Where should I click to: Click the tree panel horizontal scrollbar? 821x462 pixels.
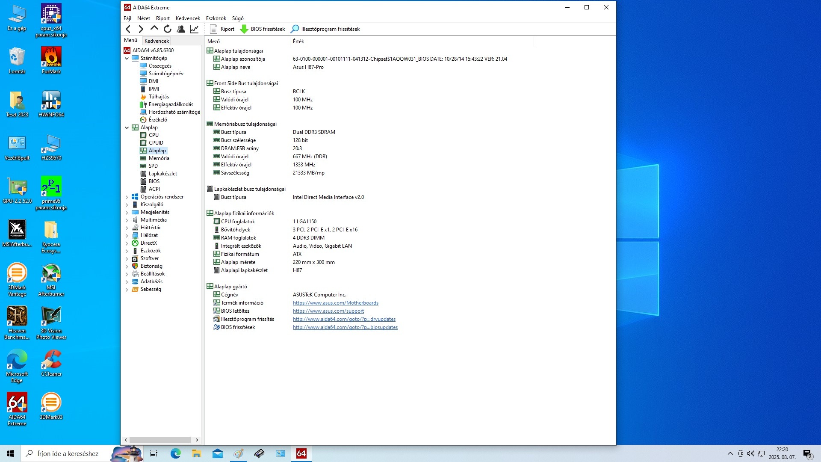click(x=160, y=440)
